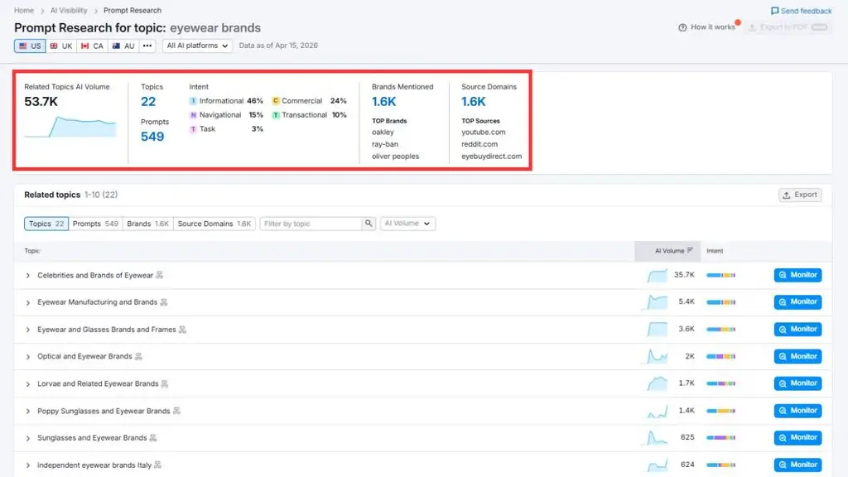Monitor Eyewear and Glasses Brands and Frames topic
848x477 pixels.
coord(797,330)
